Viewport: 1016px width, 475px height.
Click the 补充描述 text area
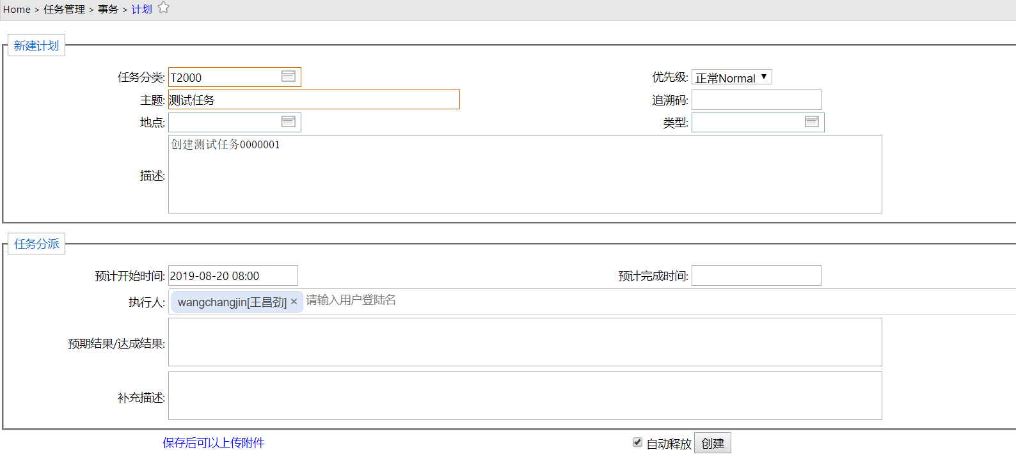point(525,396)
